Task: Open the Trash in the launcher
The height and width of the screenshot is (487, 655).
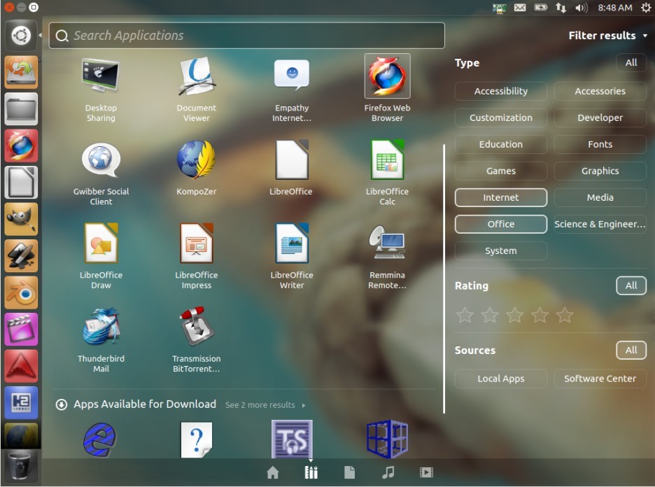Action: tap(21, 467)
